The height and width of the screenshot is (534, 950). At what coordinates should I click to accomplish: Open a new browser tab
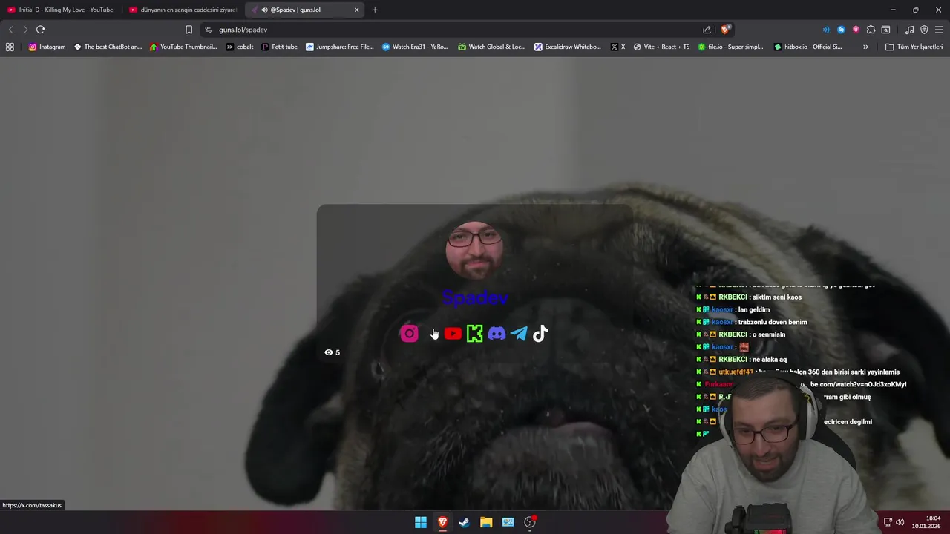[x=375, y=10]
